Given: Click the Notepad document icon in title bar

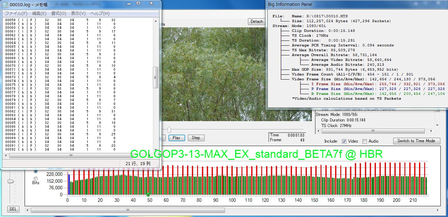Looking at the screenshot, I should coord(6,4).
